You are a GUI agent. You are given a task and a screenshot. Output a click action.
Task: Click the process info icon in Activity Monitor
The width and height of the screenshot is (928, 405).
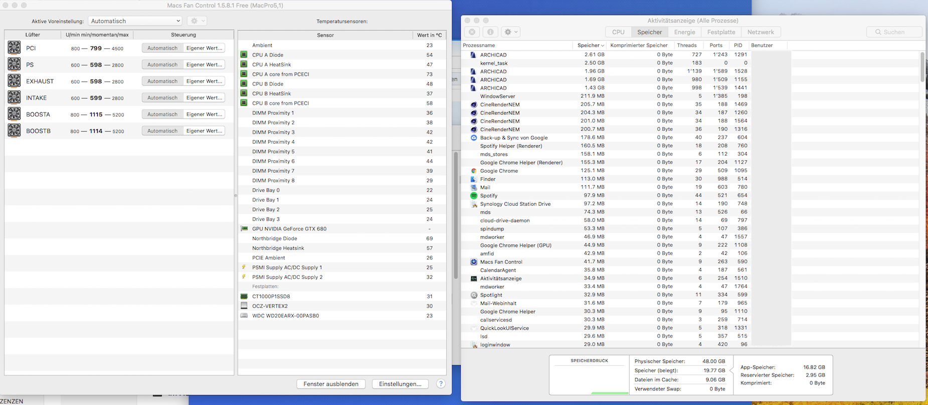click(490, 32)
